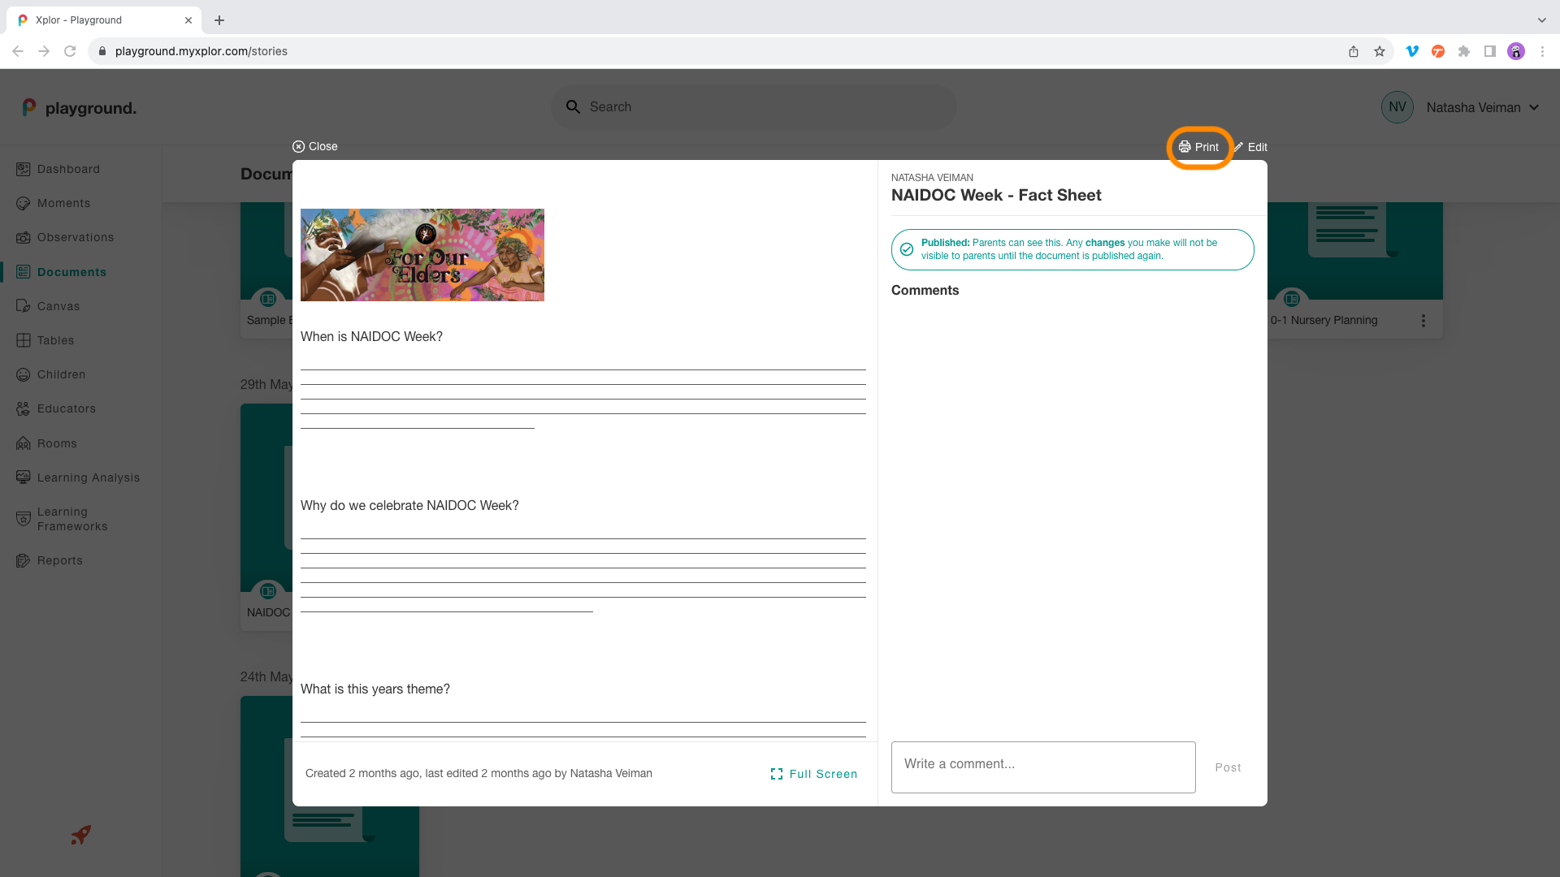The width and height of the screenshot is (1560, 877).
Task: Open the document in Full Screen
Action: [x=813, y=774]
